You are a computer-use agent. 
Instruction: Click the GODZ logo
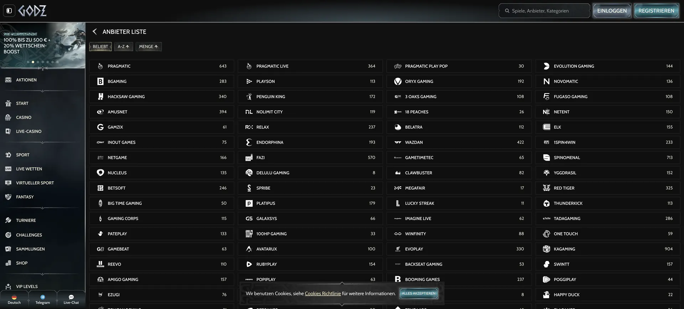tap(32, 11)
